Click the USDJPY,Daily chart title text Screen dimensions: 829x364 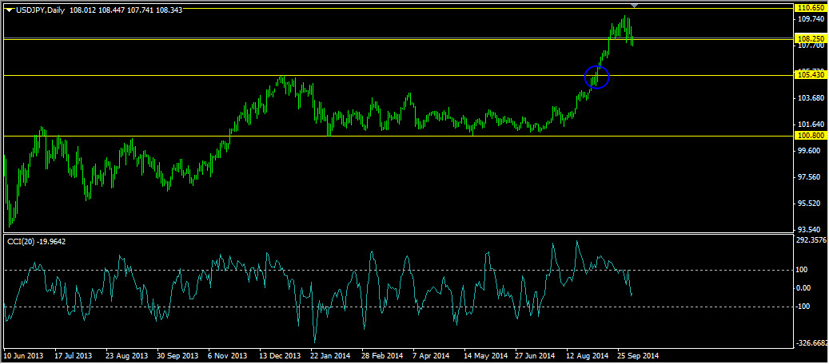coord(40,10)
